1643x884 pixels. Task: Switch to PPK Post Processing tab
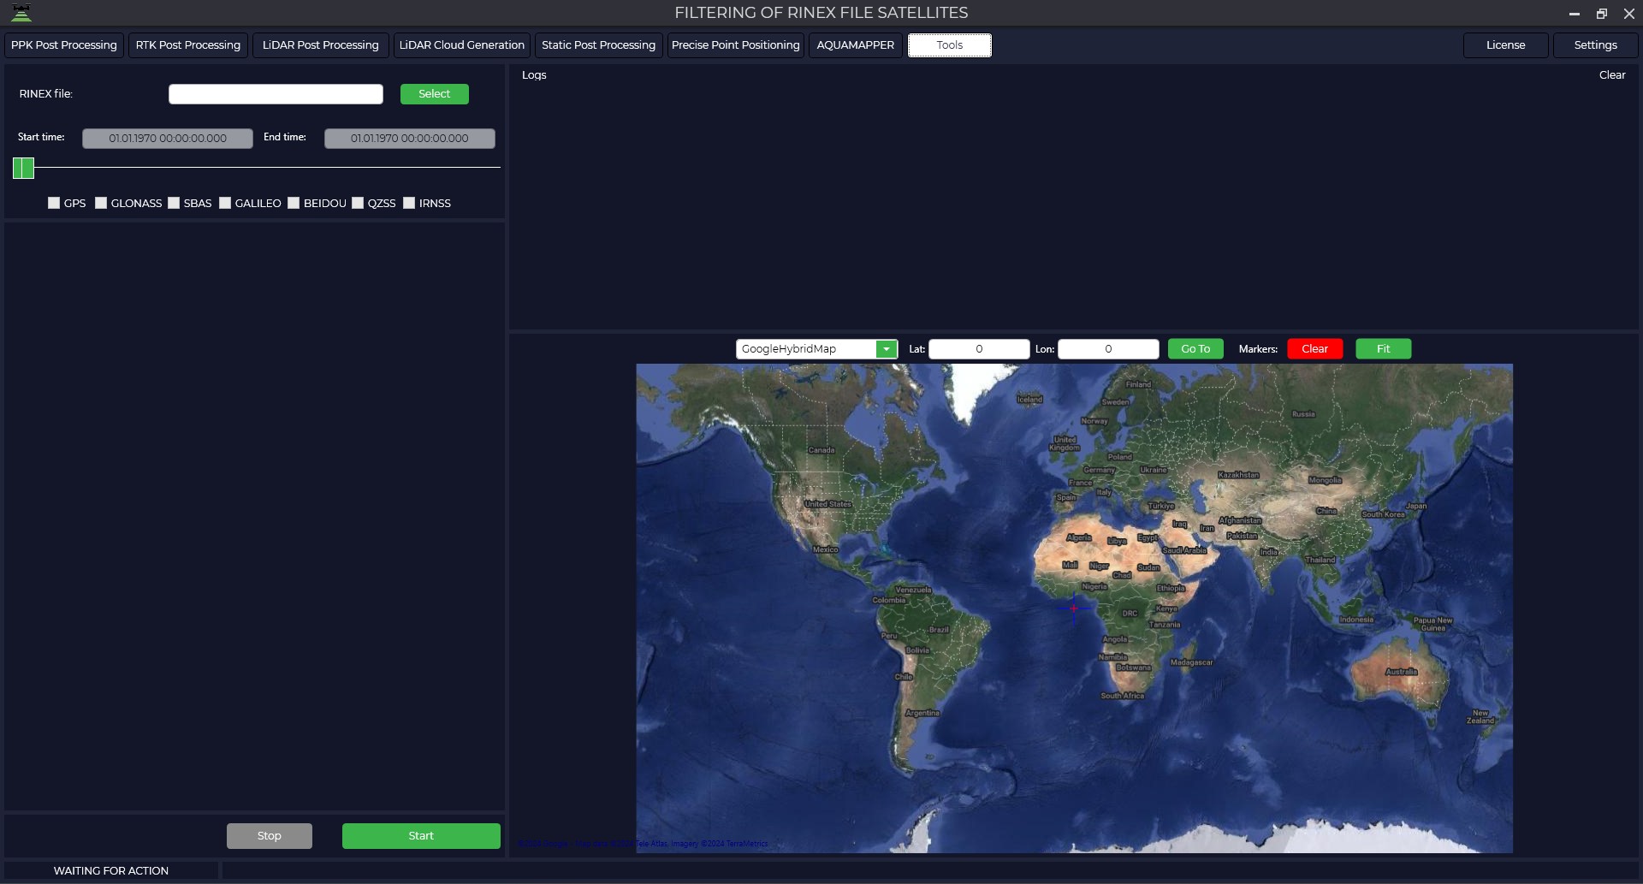tap(64, 45)
